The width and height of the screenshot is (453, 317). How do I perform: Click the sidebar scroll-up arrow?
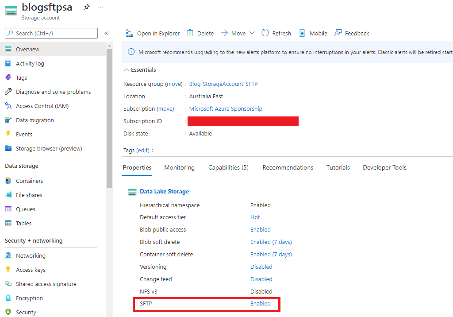coord(109,46)
